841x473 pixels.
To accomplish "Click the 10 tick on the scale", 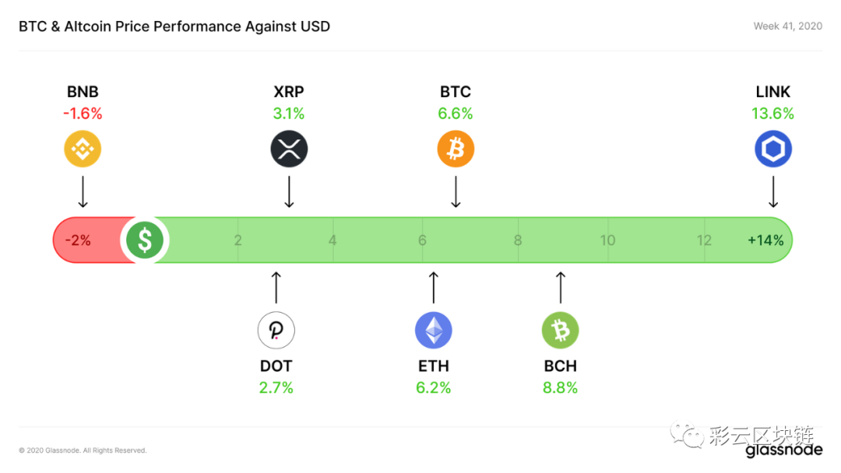I will click(607, 240).
